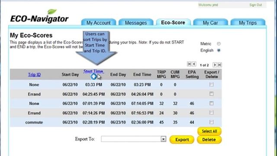
Task: Click the Export / Delete column header
Action: point(212,74)
